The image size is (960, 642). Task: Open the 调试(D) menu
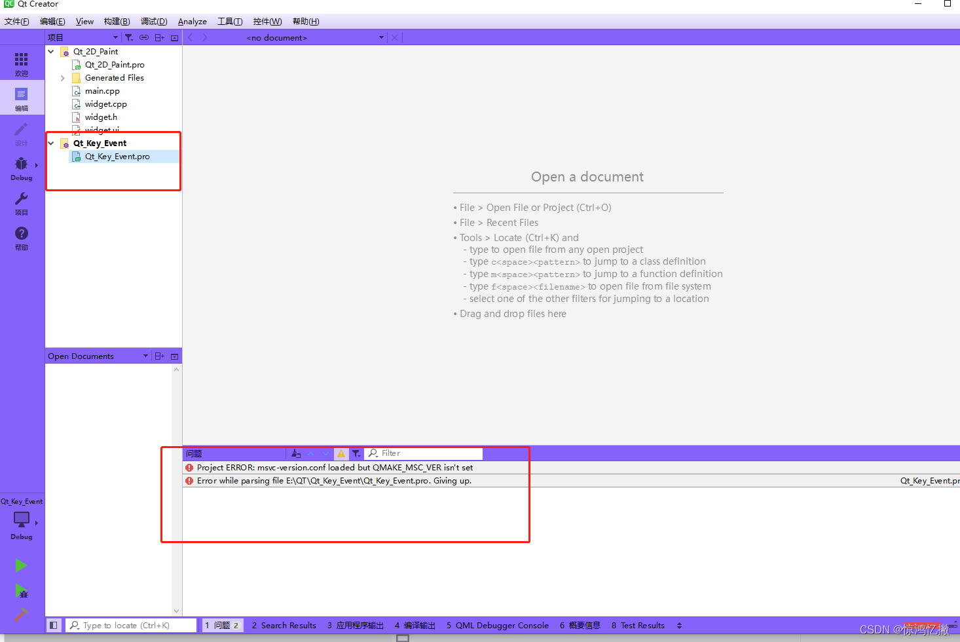[154, 22]
